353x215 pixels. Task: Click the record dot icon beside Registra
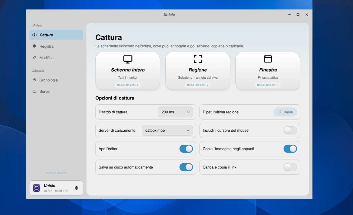(34, 46)
